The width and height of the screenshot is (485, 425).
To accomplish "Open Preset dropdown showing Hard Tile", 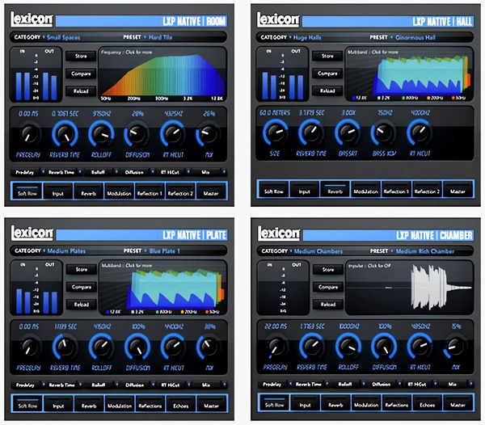I will click(x=160, y=37).
